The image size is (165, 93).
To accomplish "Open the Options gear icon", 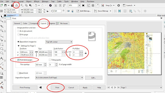I will click(119, 5).
